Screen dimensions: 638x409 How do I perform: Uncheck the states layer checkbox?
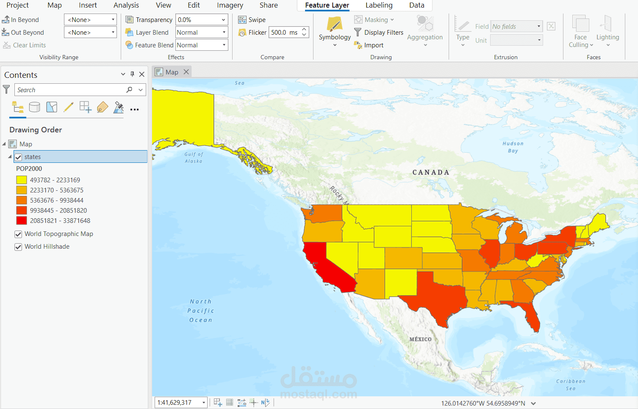18,157
